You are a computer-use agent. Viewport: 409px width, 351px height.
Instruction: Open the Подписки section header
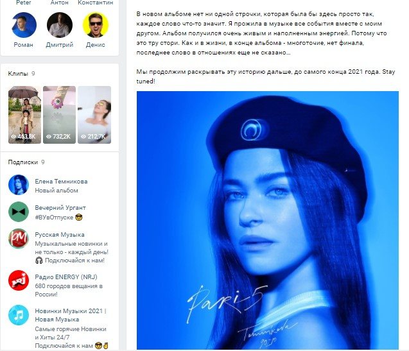click(23, 162)
